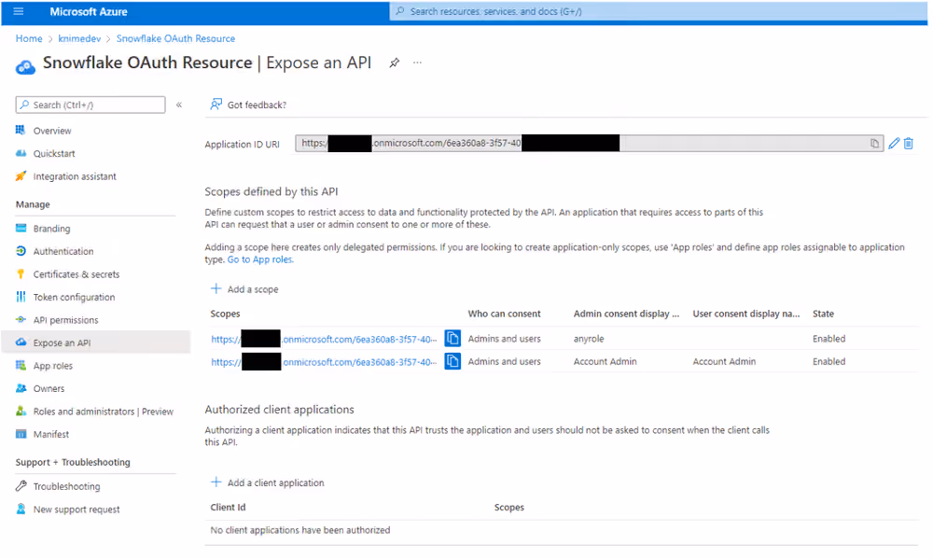933x559 pixels.
Task: Copy the Application ID URI to clipboard
Action: pyautogui.click(x=875, y=144)
